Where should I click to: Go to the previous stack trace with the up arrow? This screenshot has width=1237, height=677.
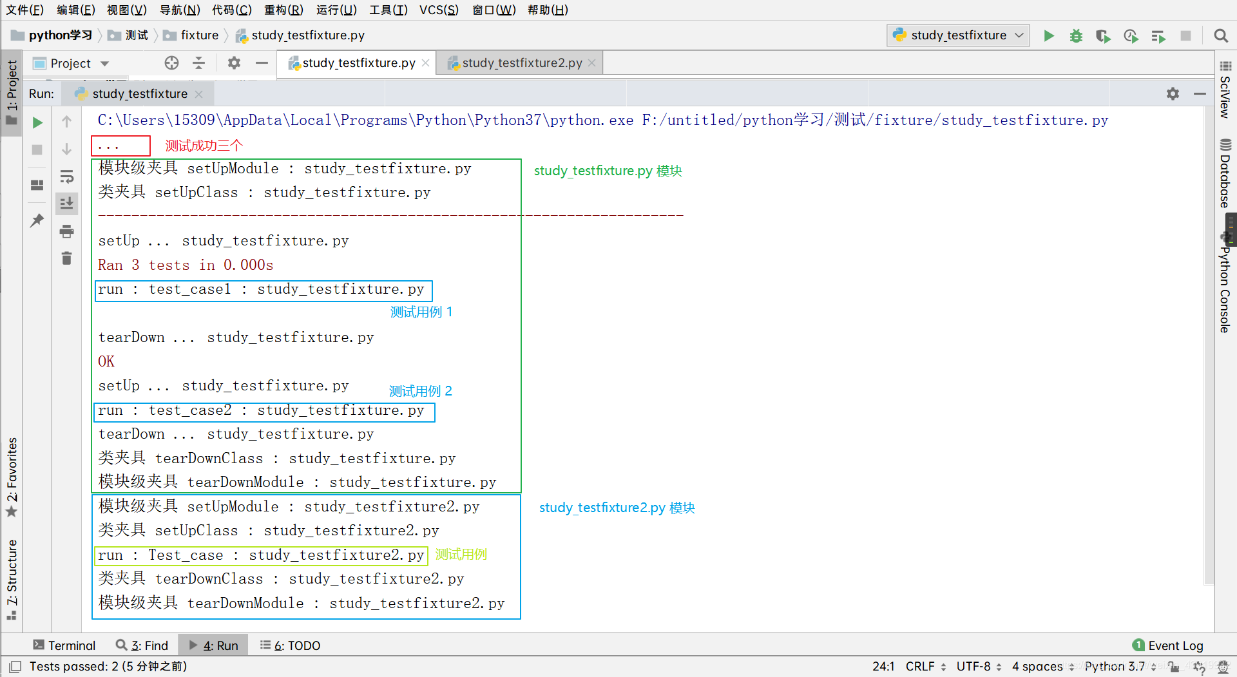(66, 122)
